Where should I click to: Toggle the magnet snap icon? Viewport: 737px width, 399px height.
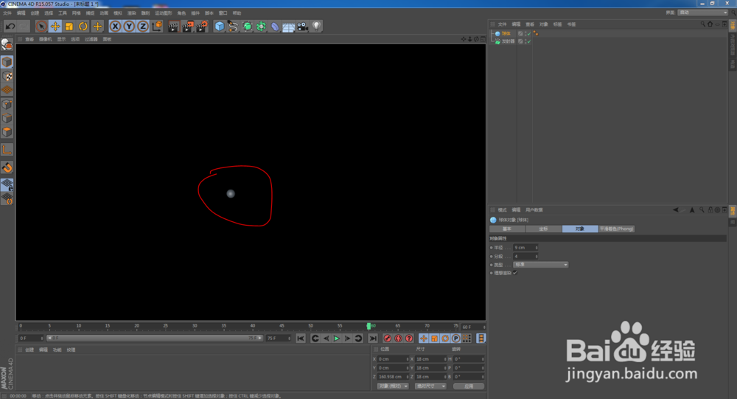[7, 167]
